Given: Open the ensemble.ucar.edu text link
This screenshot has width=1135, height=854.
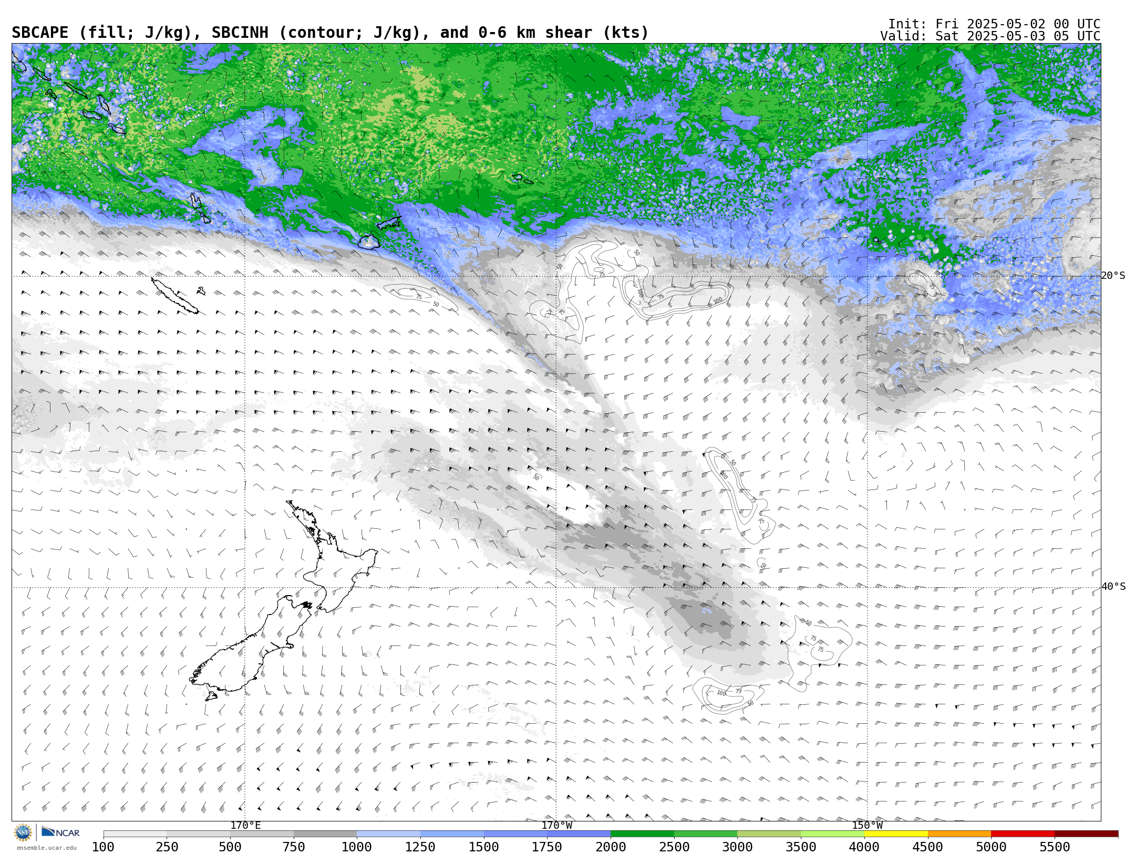Looking at the screenshot, I should (x=46, y=848).
